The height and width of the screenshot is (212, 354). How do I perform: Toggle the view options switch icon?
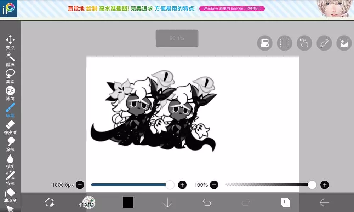click(x=265, y=43)
